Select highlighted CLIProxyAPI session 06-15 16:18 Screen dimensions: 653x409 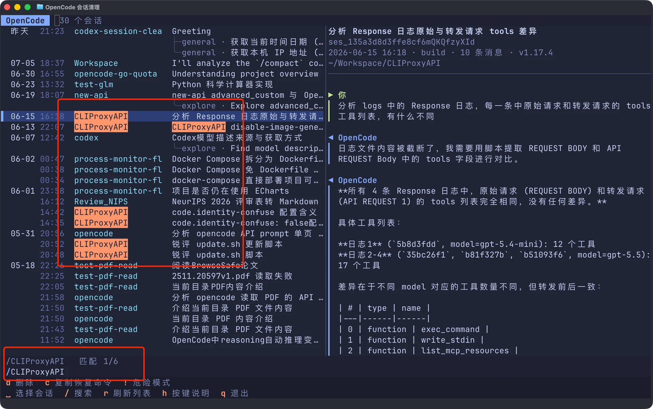(163, 117)
